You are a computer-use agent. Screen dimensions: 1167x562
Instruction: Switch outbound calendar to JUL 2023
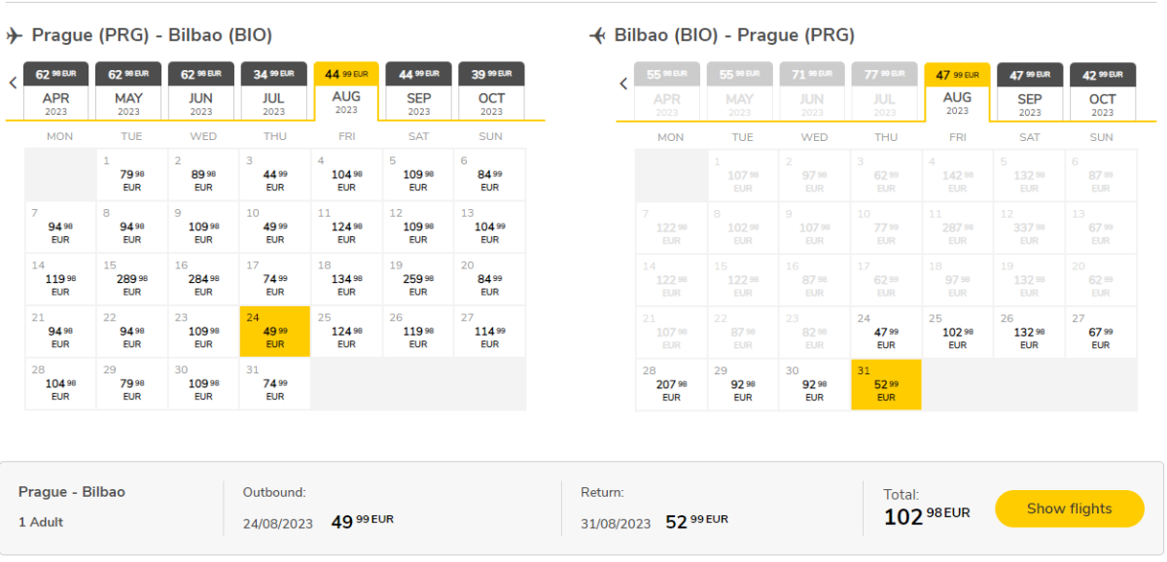[x=274, y=91]
